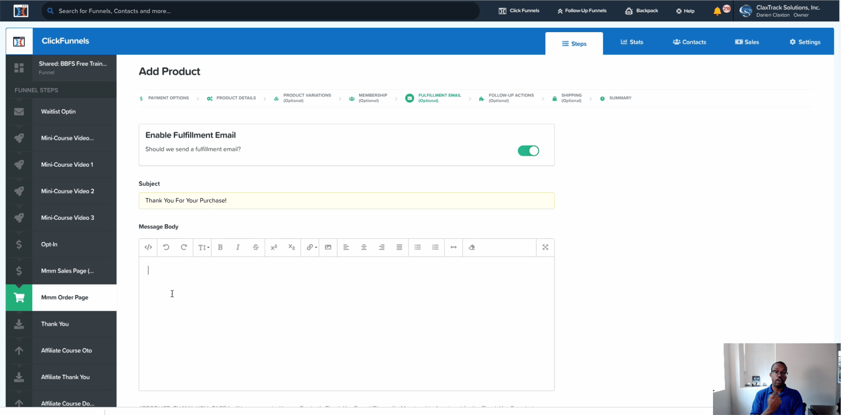The width and height of the screenshot is (841, 415).
Task: Insert a bulleted list
Action: [418, 247]
